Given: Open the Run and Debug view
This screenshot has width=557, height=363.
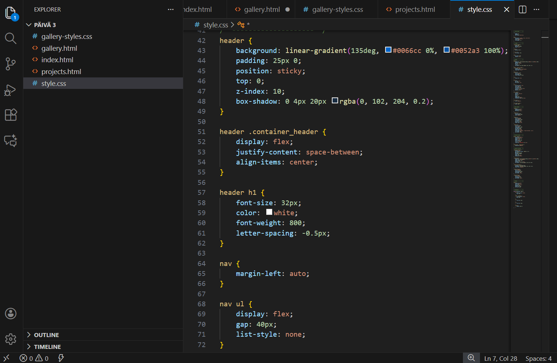Looking at the screenshot, I should tap(10, 90).
